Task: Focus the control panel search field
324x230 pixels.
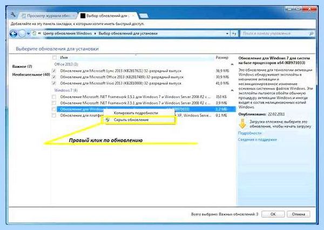Action: [x=277, y=33]
